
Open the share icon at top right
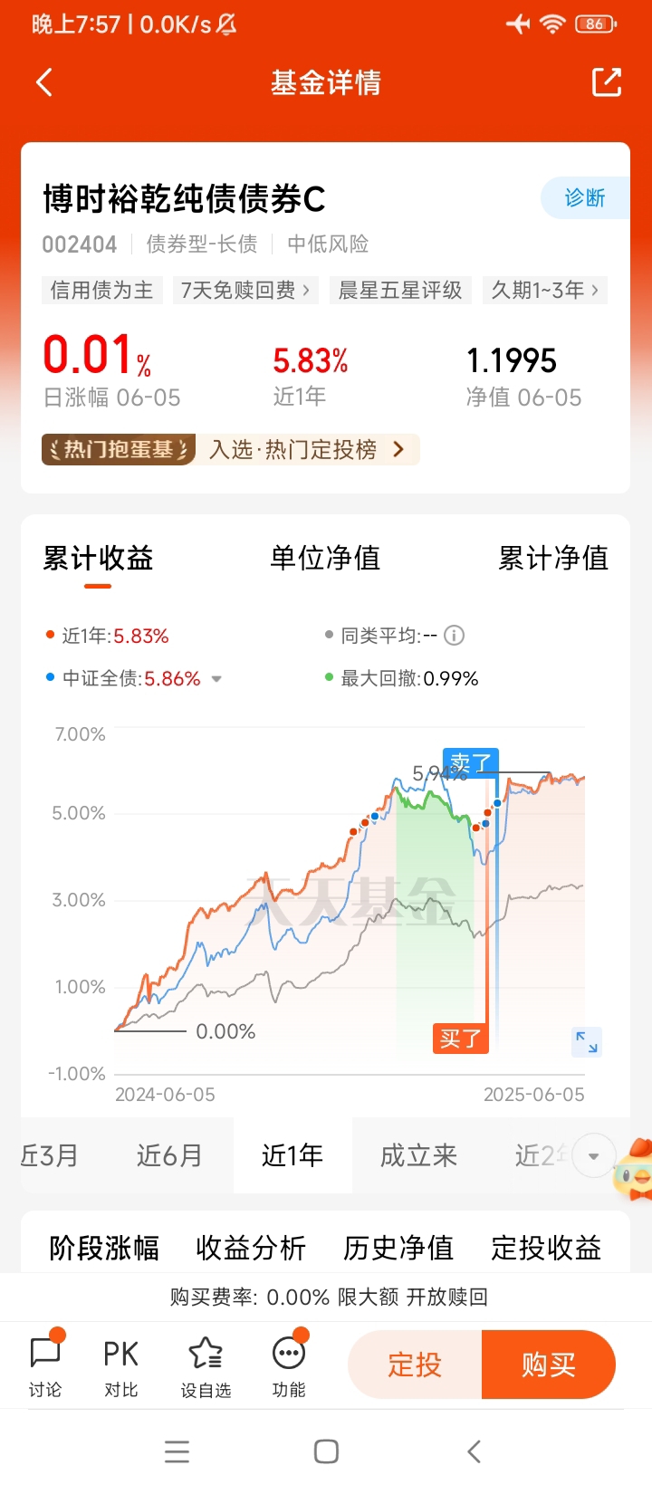606,82
